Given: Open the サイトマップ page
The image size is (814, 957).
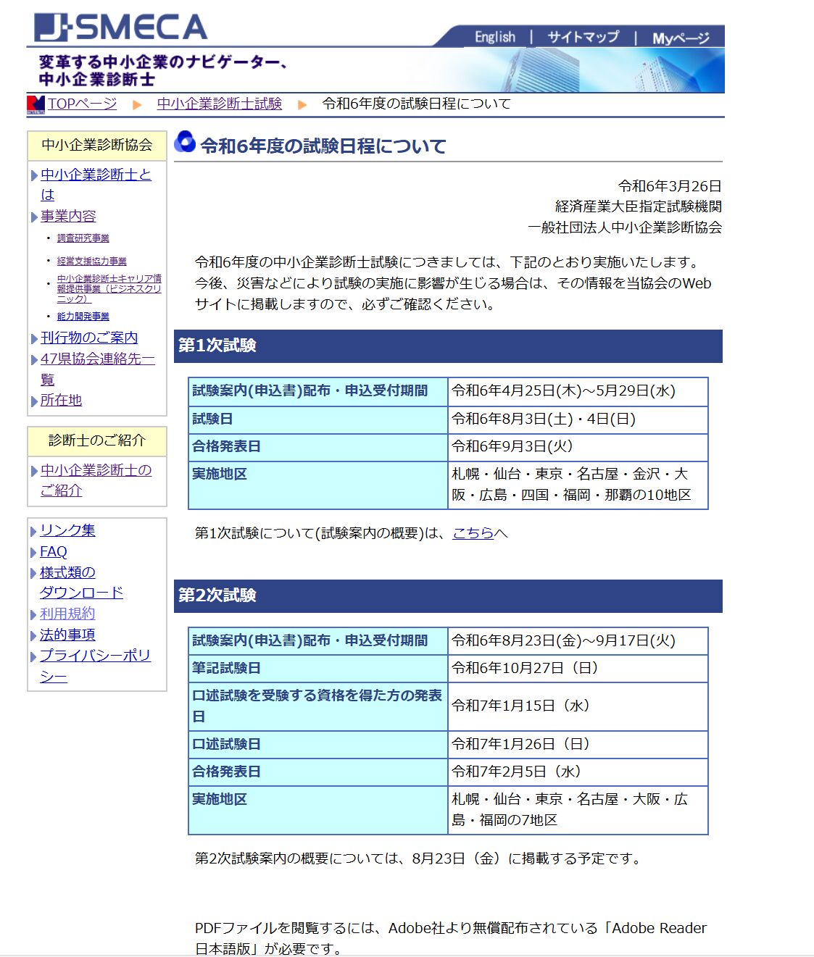Looking at the screenshot, I should point(583,37).
